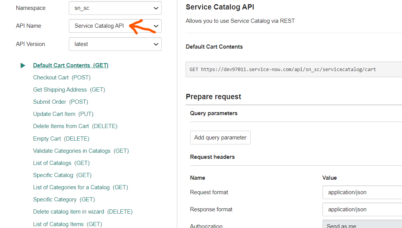Screen dimensions: 402x228
Task: Open the Request format dropdown
Action: click(x=361, y=192)
